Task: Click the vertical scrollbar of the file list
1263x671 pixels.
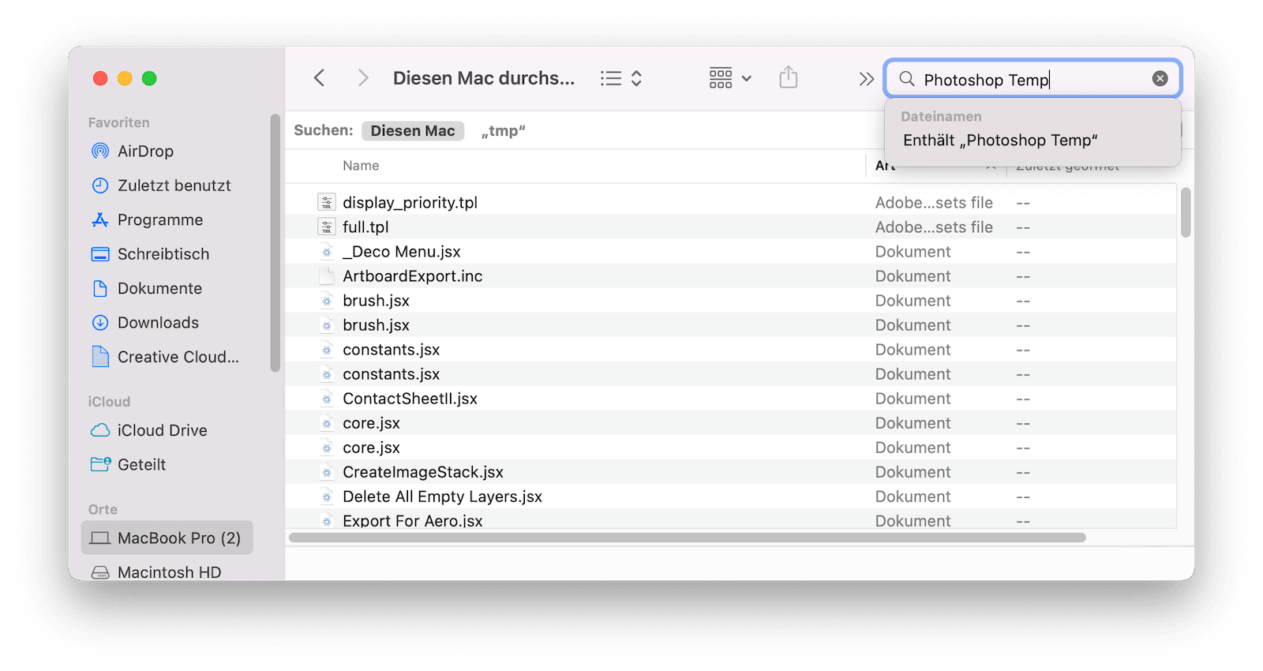Action: [x=1186, y=212]
